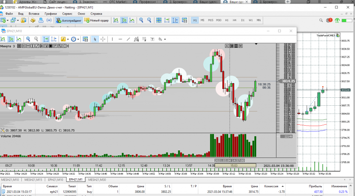
Task: Open dropdown arrow next to profiles icon
Action: [18, 20]
